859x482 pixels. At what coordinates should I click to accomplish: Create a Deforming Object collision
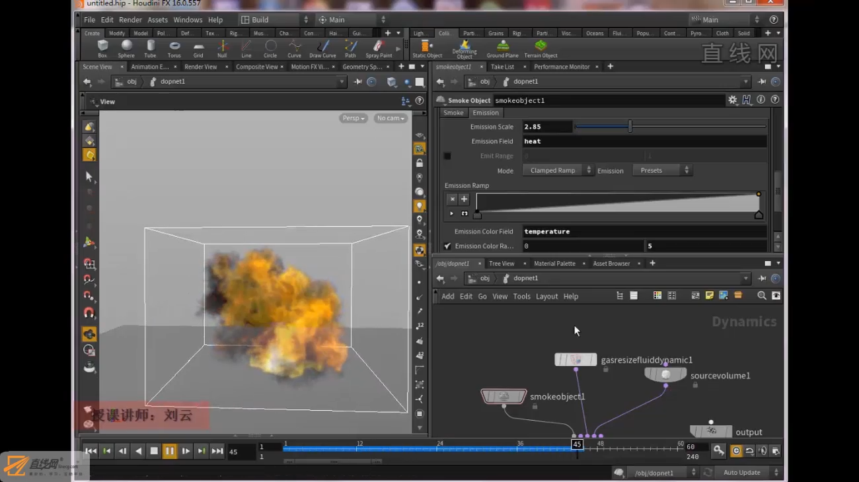pyautogui.click(x=465, y=49)
